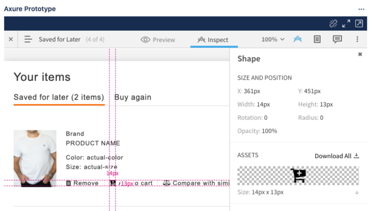372x211 pixels.
Task: Expand prototype to fullscreen view
Action: click(x=346, y=24)
